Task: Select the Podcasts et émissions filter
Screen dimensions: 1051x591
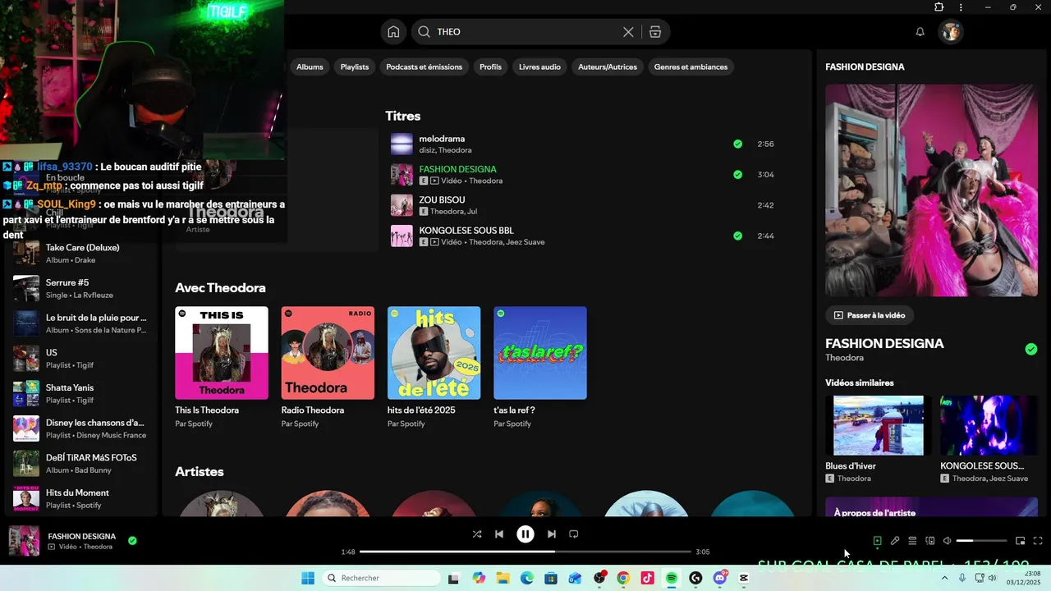Action: (424, 66)
